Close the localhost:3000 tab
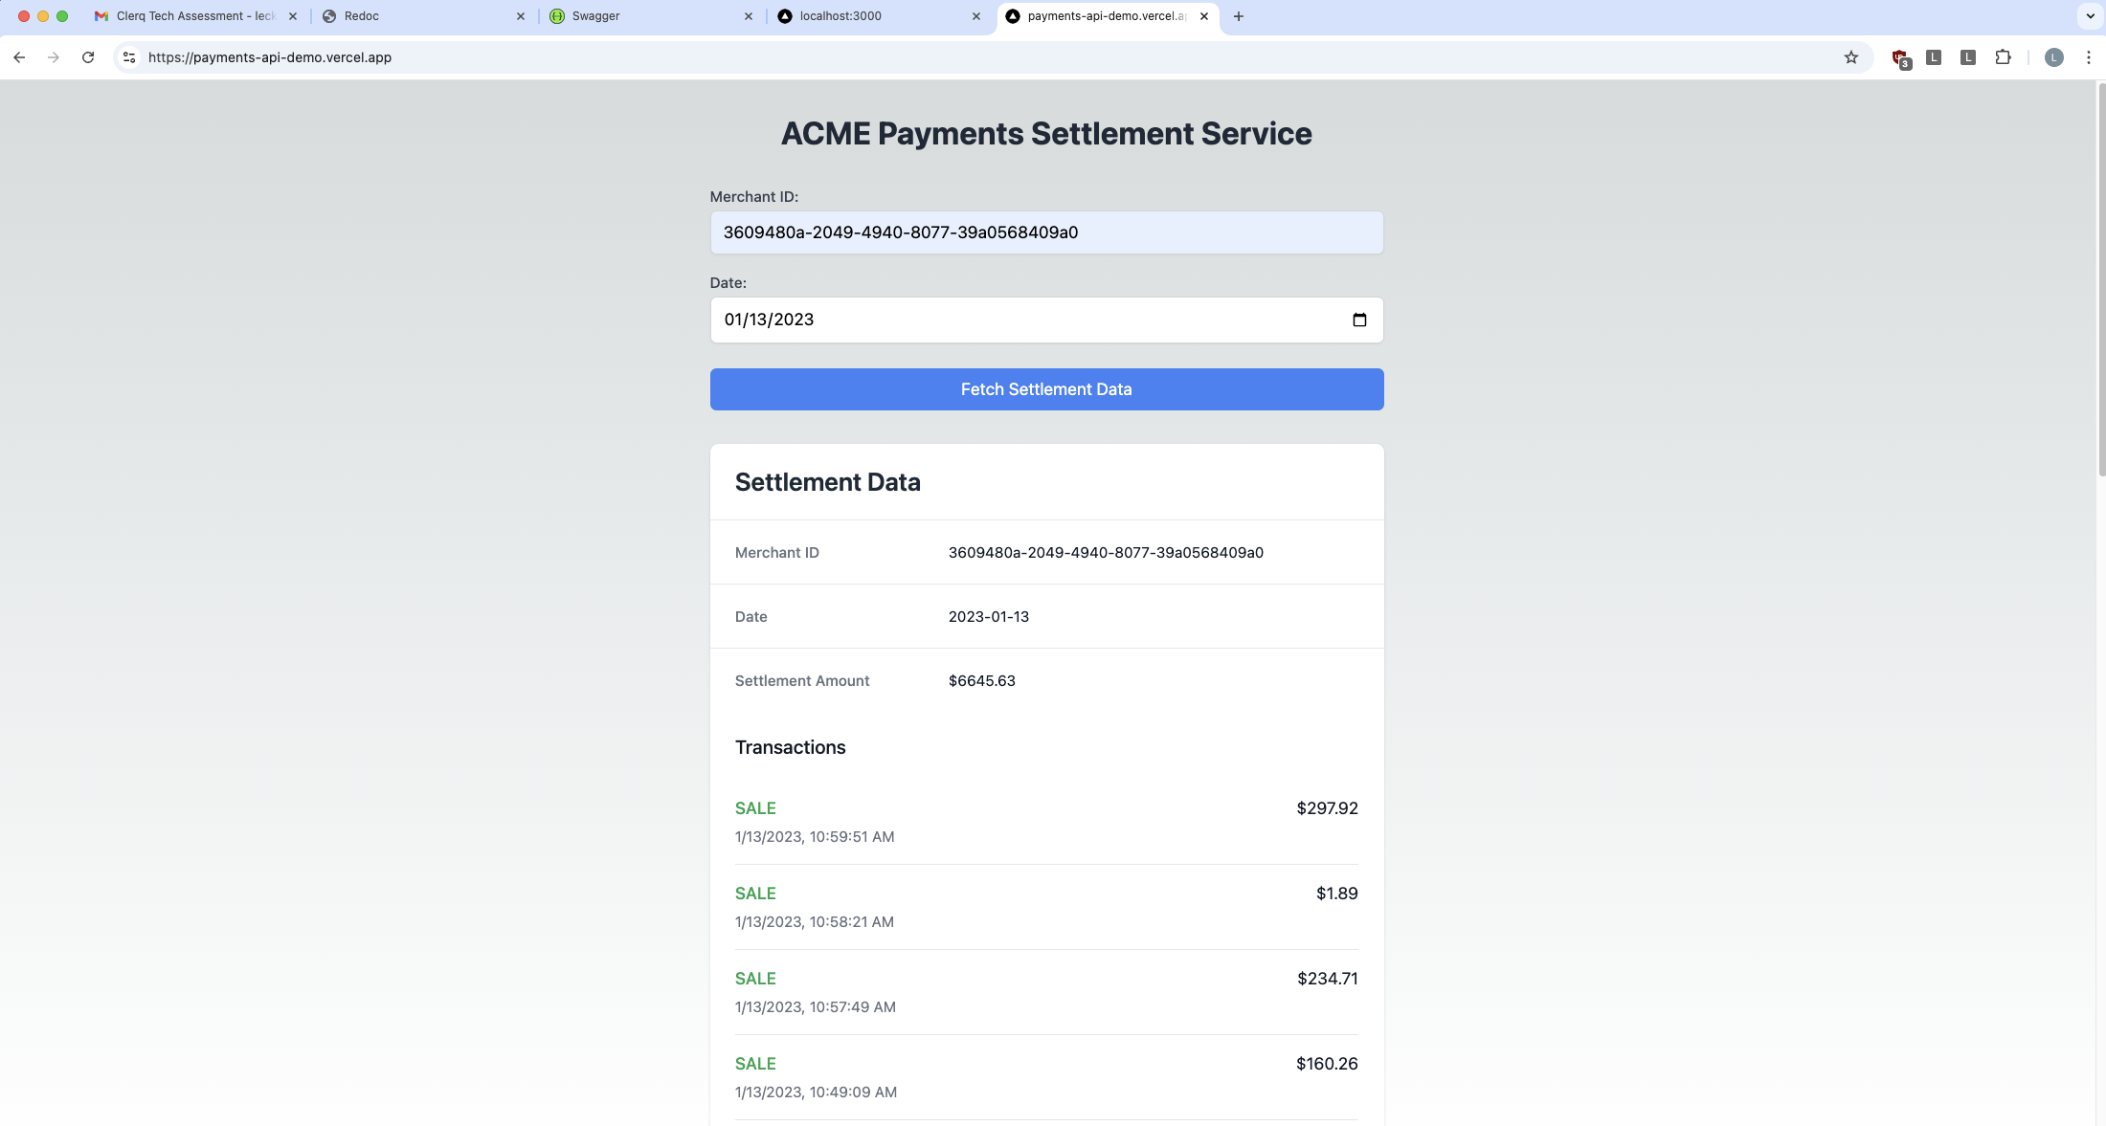This screenshot has width=2106, height=1126. tap(976, 16)
